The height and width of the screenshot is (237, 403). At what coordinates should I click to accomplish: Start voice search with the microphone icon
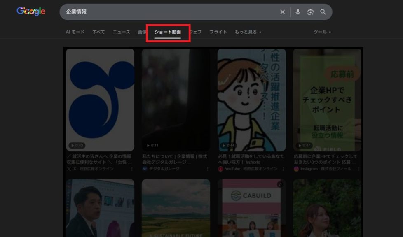coord(298,12)
